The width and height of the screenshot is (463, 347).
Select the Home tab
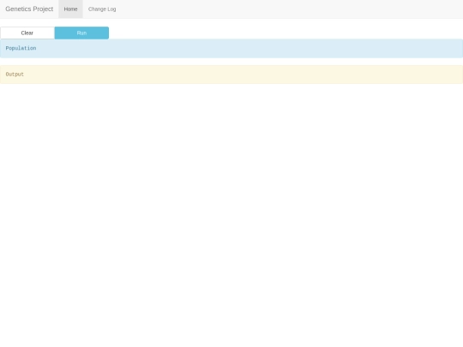tap(70, 9)
